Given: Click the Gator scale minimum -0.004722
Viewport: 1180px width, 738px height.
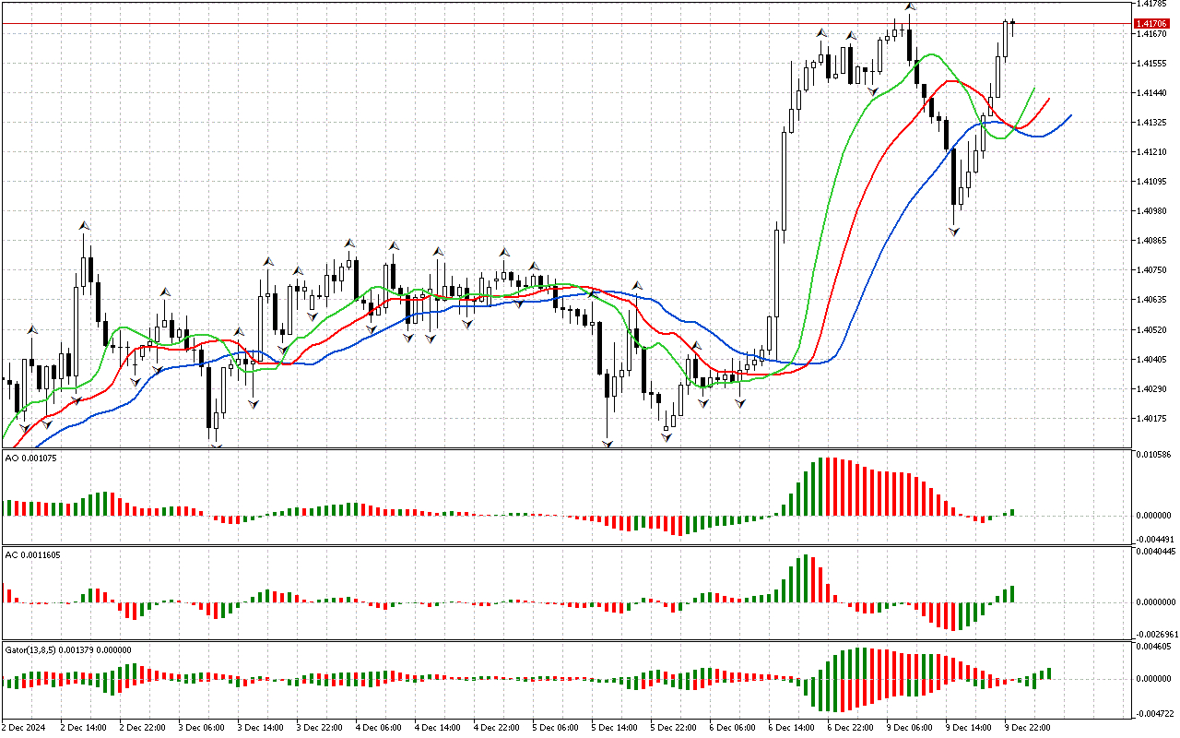Looking at the screenshot, I should point(1154,714).
